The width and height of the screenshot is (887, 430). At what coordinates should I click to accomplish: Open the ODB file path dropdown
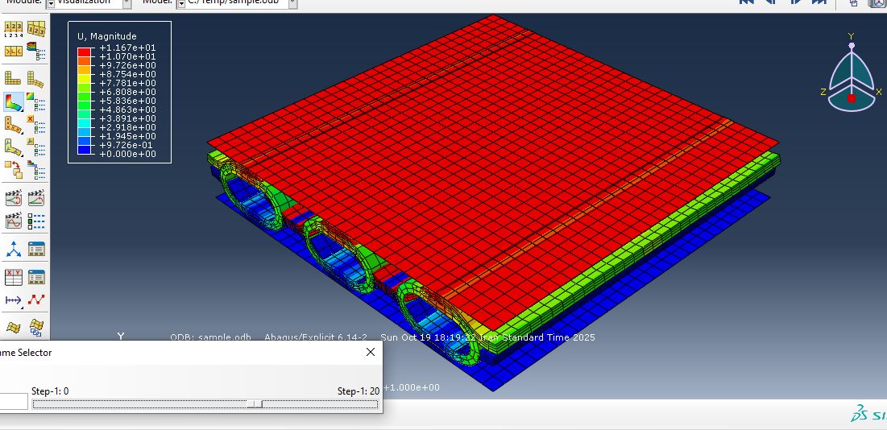tap(292, 3)
